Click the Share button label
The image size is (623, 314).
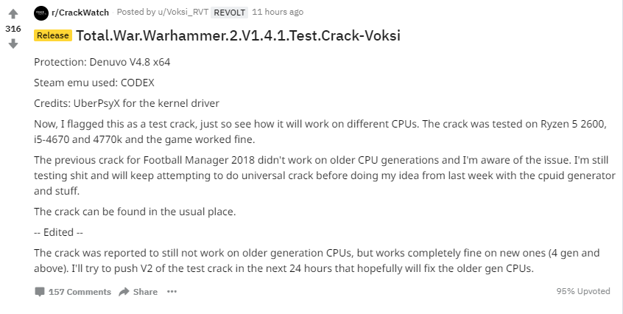(x=145, y=292)
